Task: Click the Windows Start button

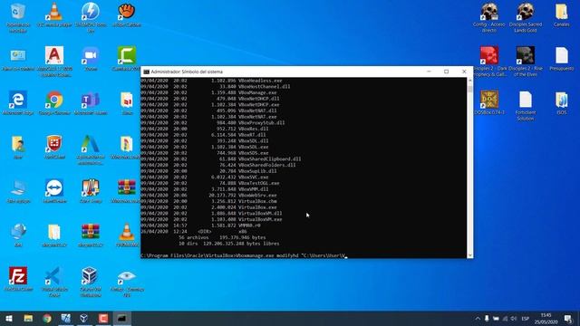Action: pyautogui.click(x=9, y=318)
